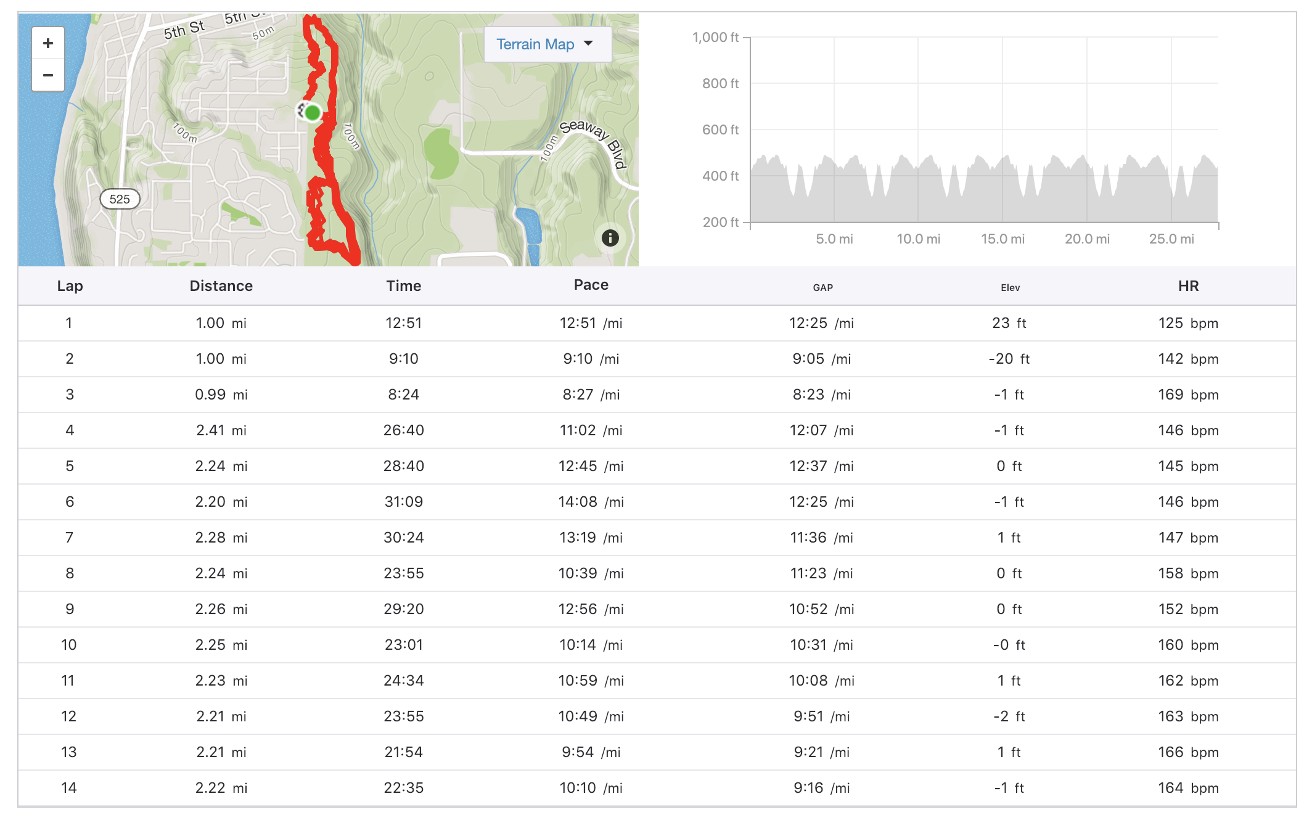Open the Terrain Map dropdown
1312x820 pixels.
tap(535, 44)
